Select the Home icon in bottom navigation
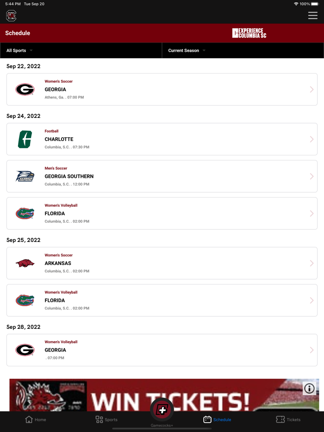The image size is (324, 432). click(36, 420)
